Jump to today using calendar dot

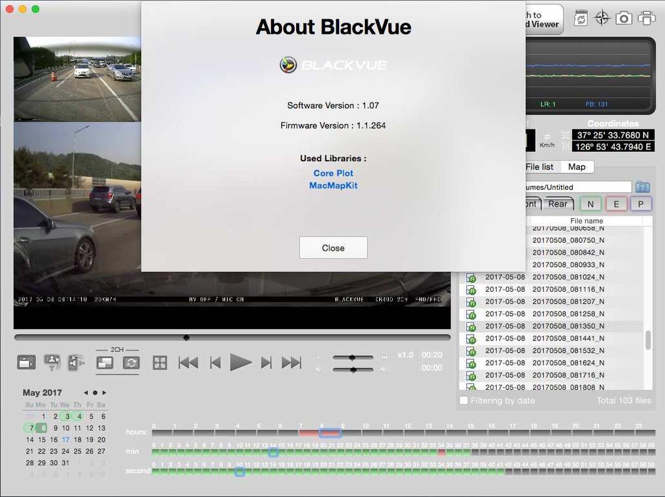[95, 393]
